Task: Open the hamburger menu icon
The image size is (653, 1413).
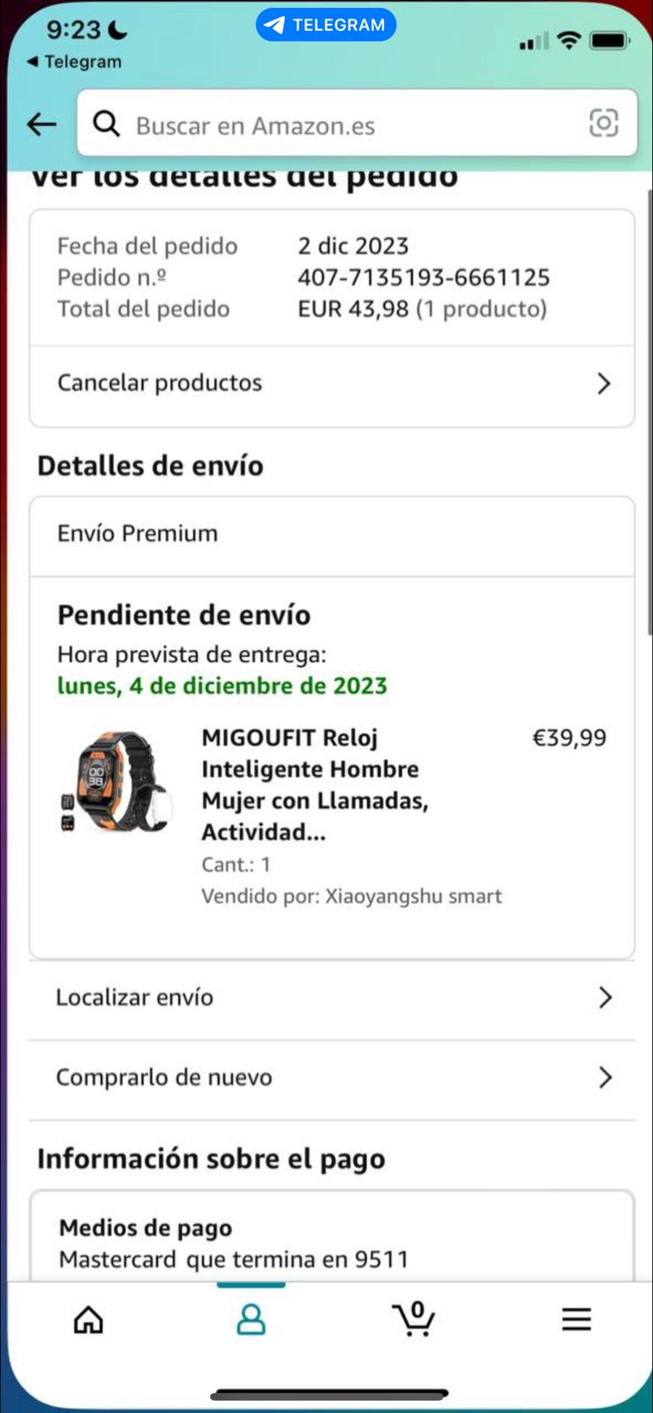Action: pyautogui.click(x=576, y=1319)
